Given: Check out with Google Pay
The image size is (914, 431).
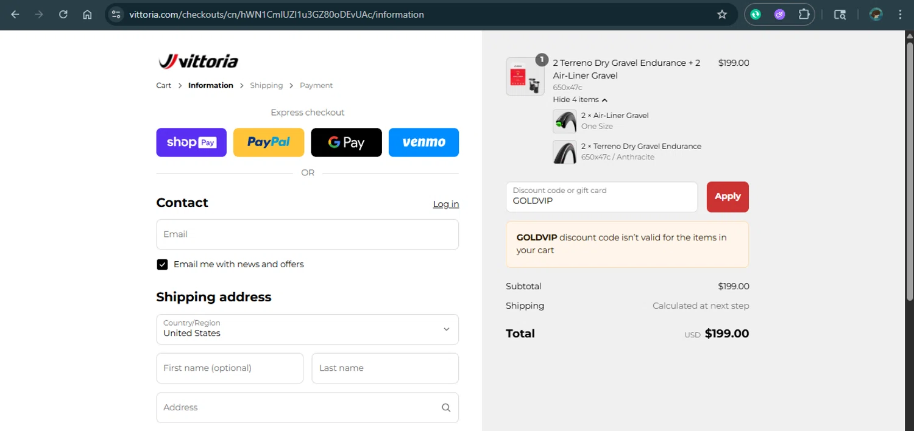Looking at the screenshot, I should coord(346,142).
